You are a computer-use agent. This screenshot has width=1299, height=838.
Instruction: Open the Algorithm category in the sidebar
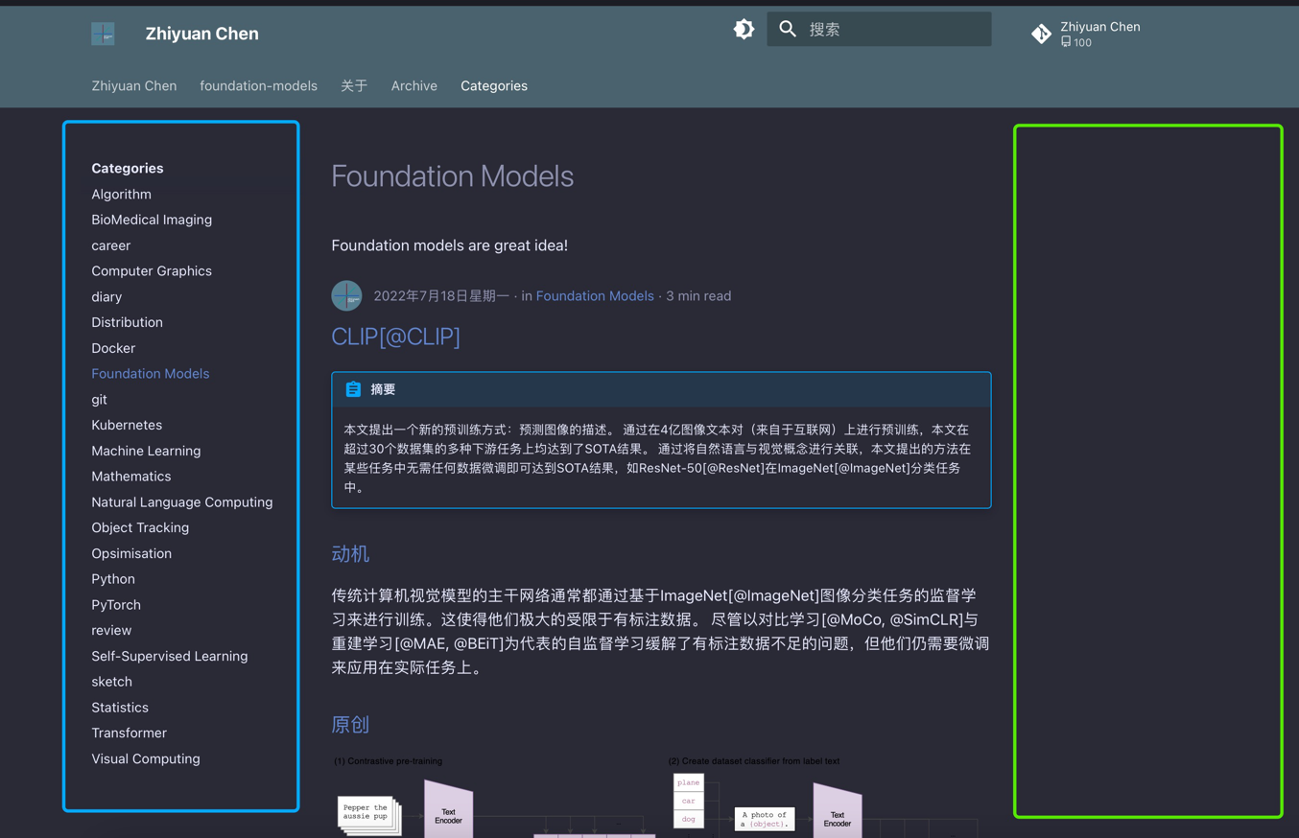click(121, 194)
